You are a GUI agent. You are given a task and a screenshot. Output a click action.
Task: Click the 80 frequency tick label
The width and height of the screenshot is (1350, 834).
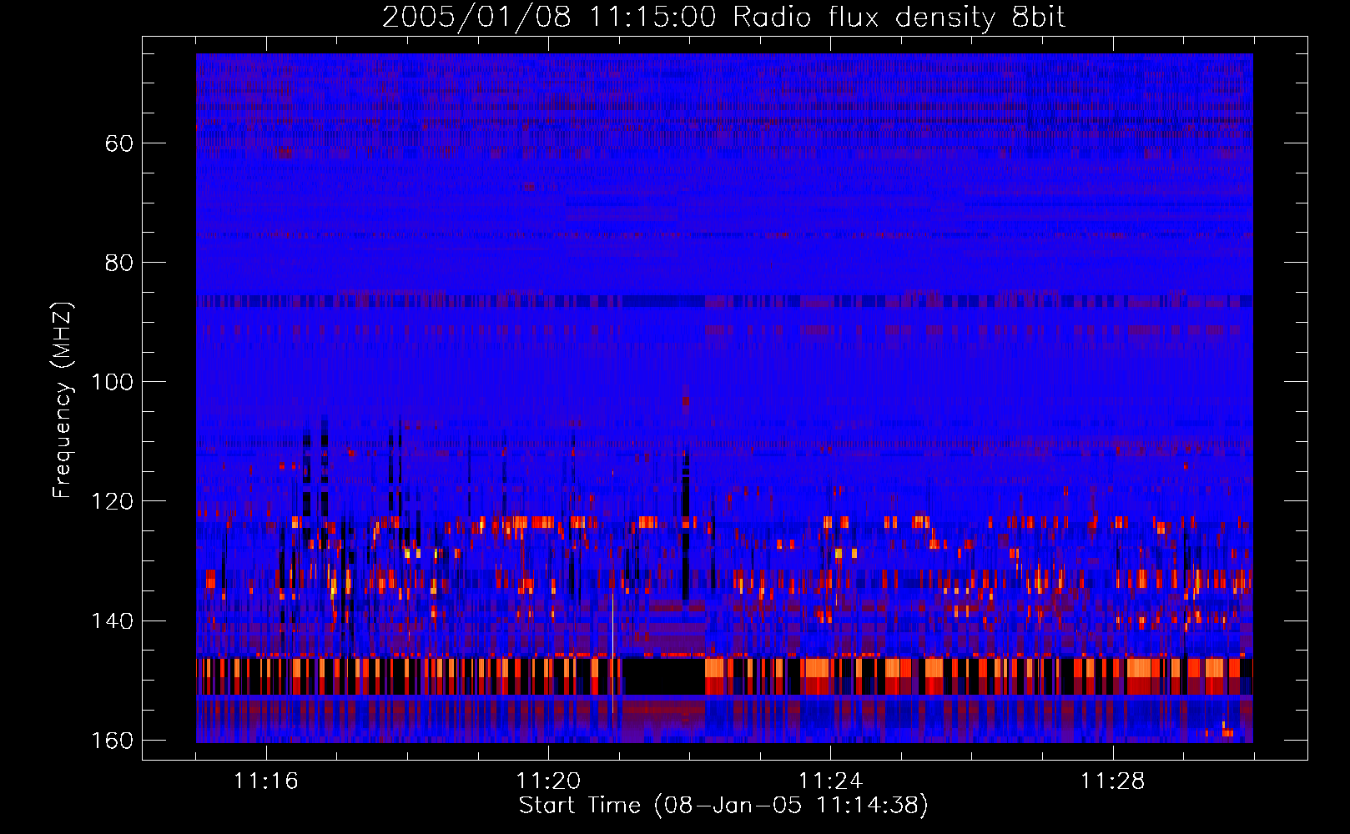(118, 263)
